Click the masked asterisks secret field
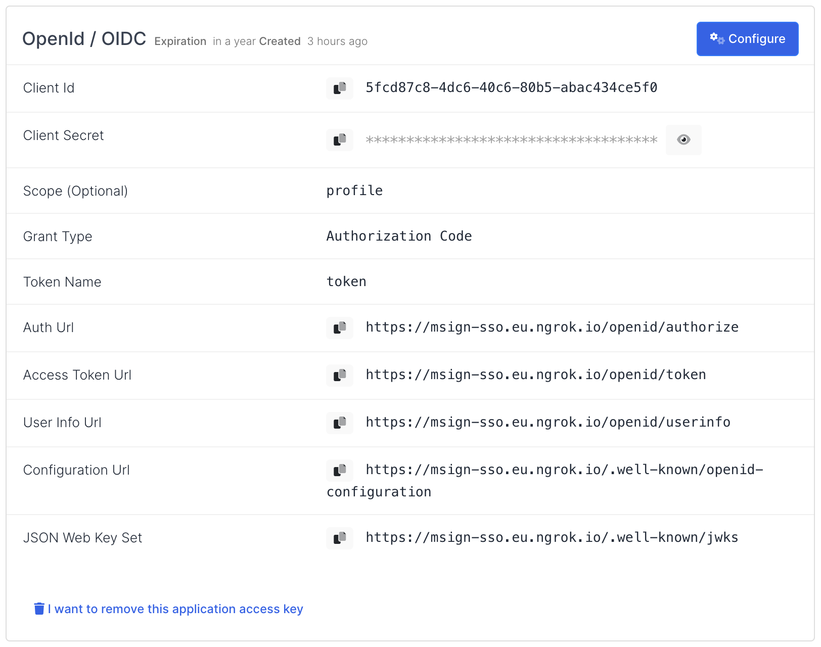 (511, 140)
